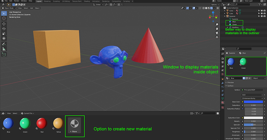Expand the Cone tree item in outliner
Screen dimensions: 267x140
click(224, 11)
